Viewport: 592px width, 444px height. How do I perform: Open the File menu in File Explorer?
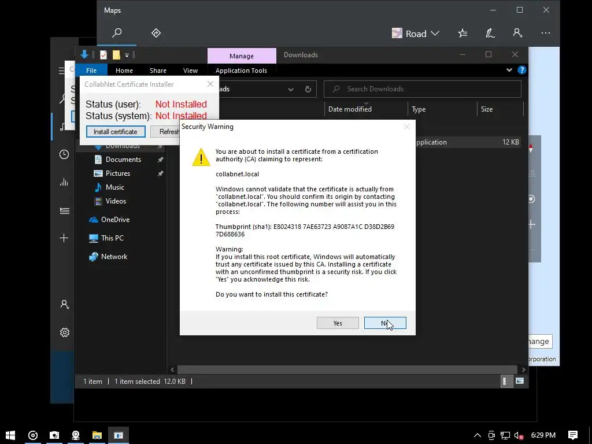91,70
